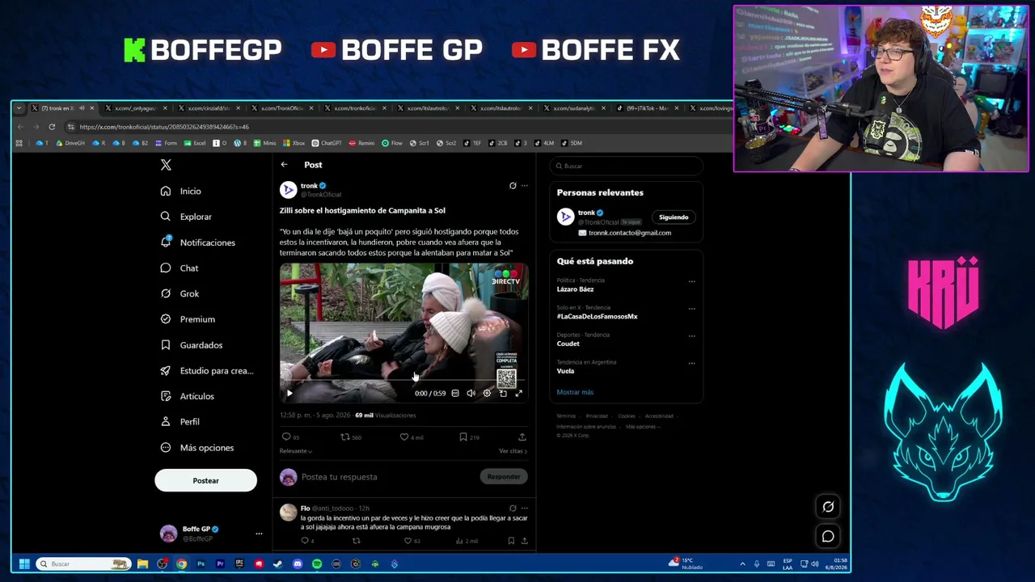Viewport: 1035px width, 582px height.
Task: Repost Flo's reply
Action: click(x=357, y=541)
